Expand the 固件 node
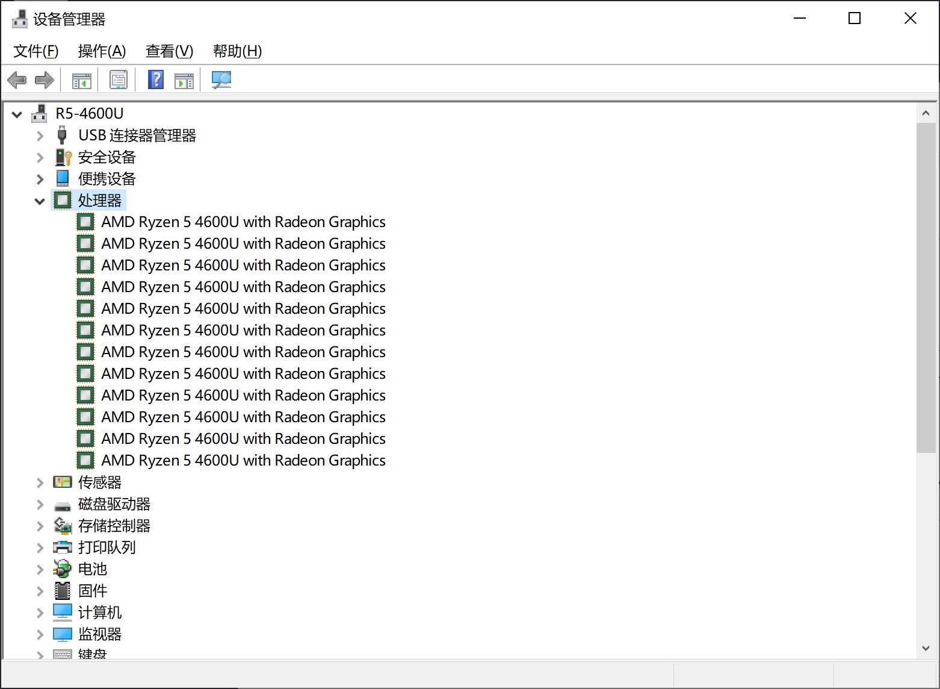This screenshot has width=940, height=689. (40, 591)
